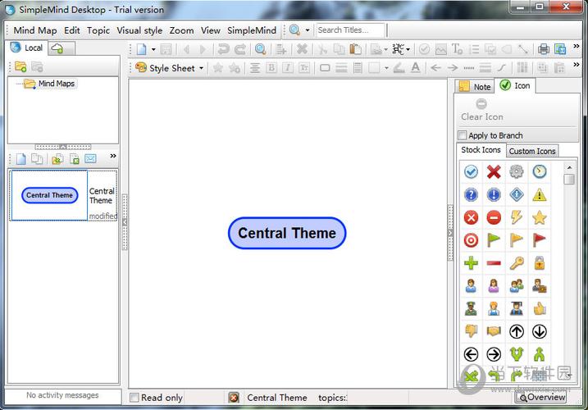Open the Edit menu
The image size is (588, 410).
pos(71,30)
